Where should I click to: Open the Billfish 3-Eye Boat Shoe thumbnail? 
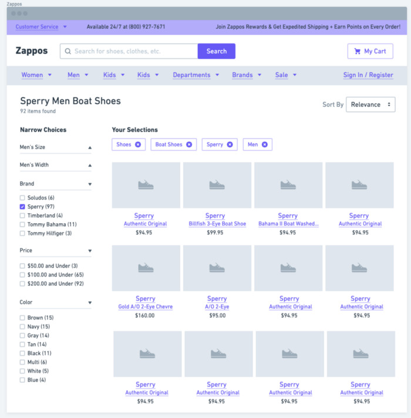[x=217, y=185]
